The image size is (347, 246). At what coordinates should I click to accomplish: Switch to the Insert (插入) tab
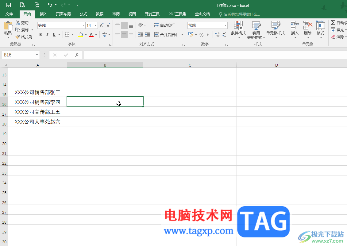click(x=43, y=14)
